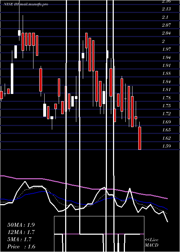Viewport: 180px width, 252px height.
Task: Click the 1.59 price axis label
Action: coord(166,146)
